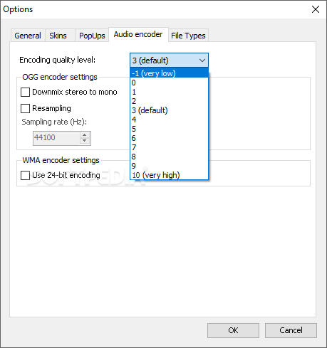This screenshot has width=327, height=348.
Task: Click the Cancel button
Action: tap(291, 330)
